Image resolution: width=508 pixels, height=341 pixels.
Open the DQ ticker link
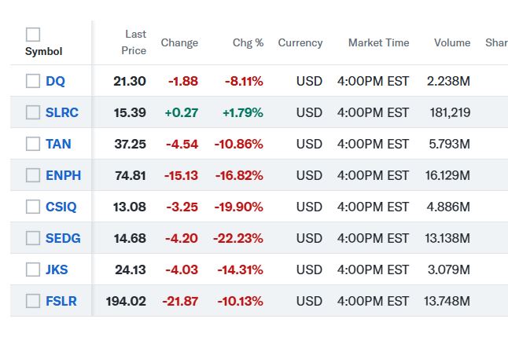coord(55,81)
